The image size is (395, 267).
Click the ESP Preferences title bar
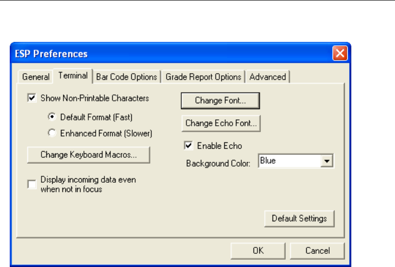pyautogui.click(x=171, y=54)
